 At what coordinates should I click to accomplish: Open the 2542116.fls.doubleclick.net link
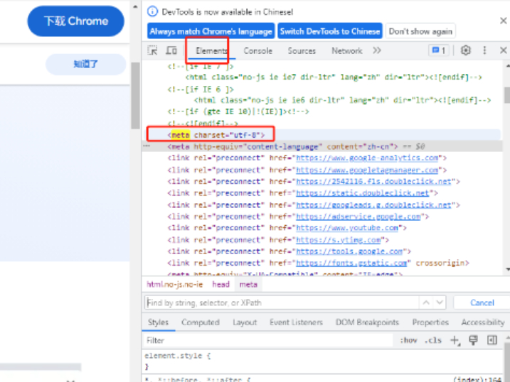click(373, 182)
